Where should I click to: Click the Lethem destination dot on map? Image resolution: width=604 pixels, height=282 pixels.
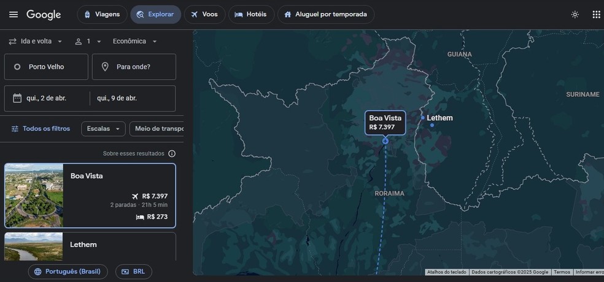pos(423,118)
